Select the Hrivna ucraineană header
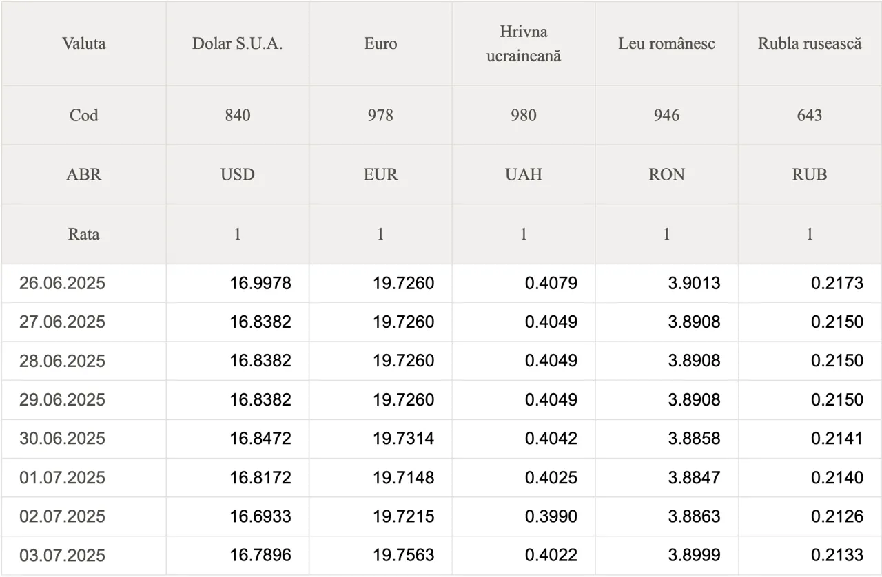This screenshot has width=882, height=577. pyautogui.click(x=524, y=43)
